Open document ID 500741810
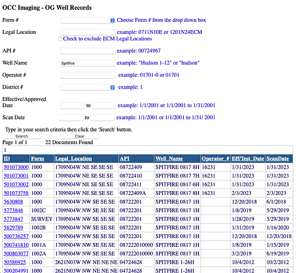The width and height of the screenshot is (300, 273). pyautogui.click(x=16, y=245)
